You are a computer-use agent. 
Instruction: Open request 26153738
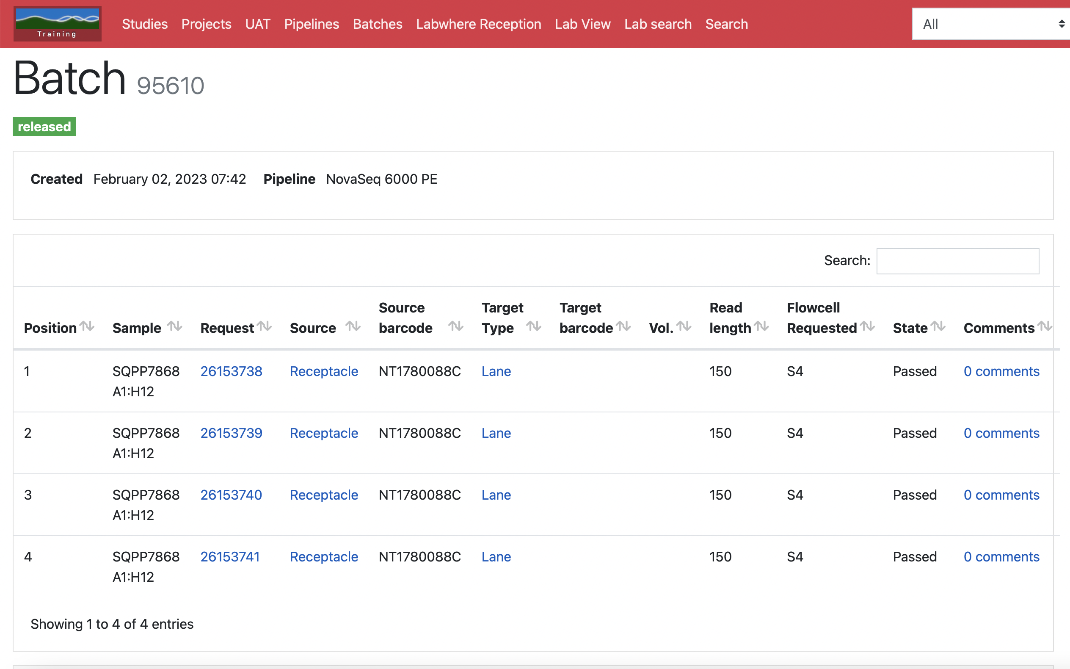pyautogui.click(x=231, y=371)
